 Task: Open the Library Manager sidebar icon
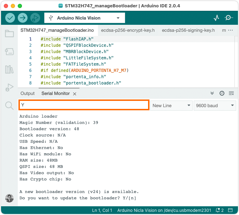pos(9,69)
